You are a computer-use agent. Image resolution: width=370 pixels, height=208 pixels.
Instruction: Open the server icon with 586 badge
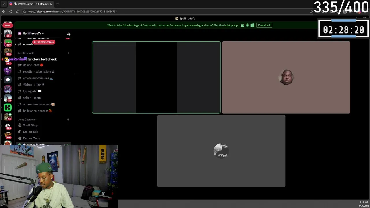point(8,33)
